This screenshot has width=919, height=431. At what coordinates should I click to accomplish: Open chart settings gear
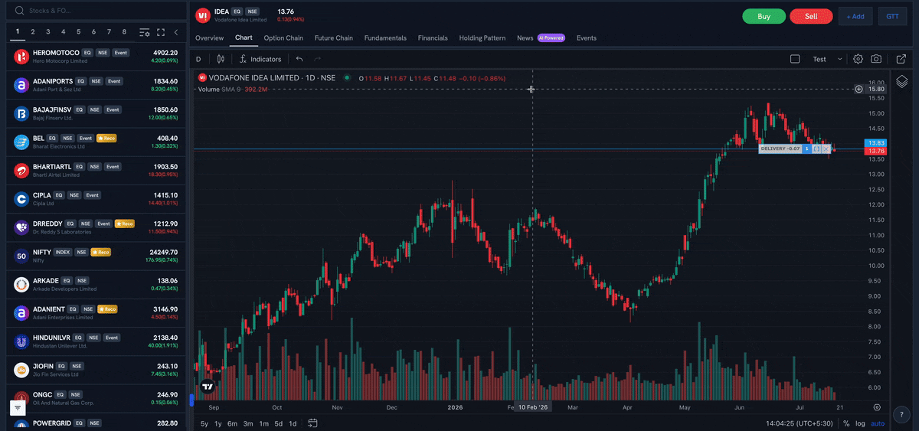[858, 59]
